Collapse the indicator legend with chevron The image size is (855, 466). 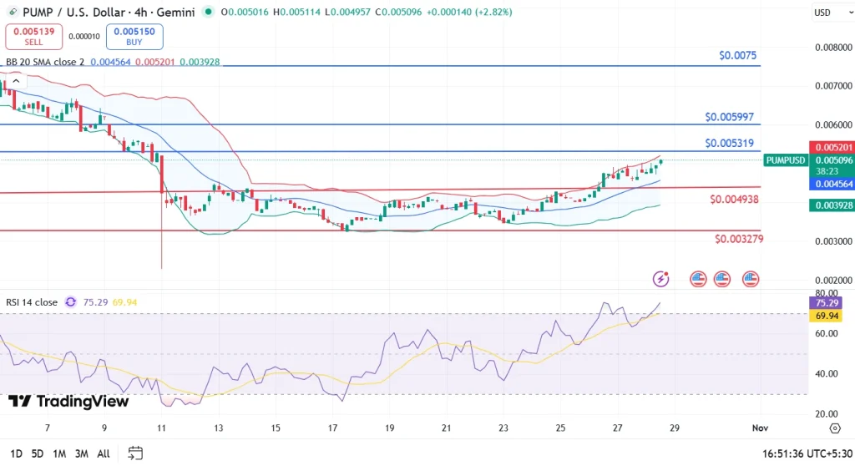[x=15, y=80]
